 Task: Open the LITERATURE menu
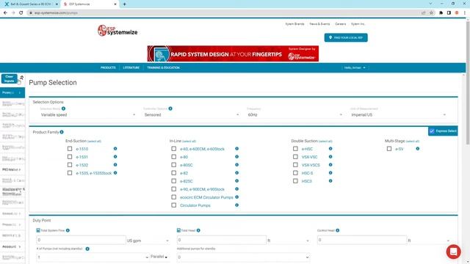[x=131, y=67]
